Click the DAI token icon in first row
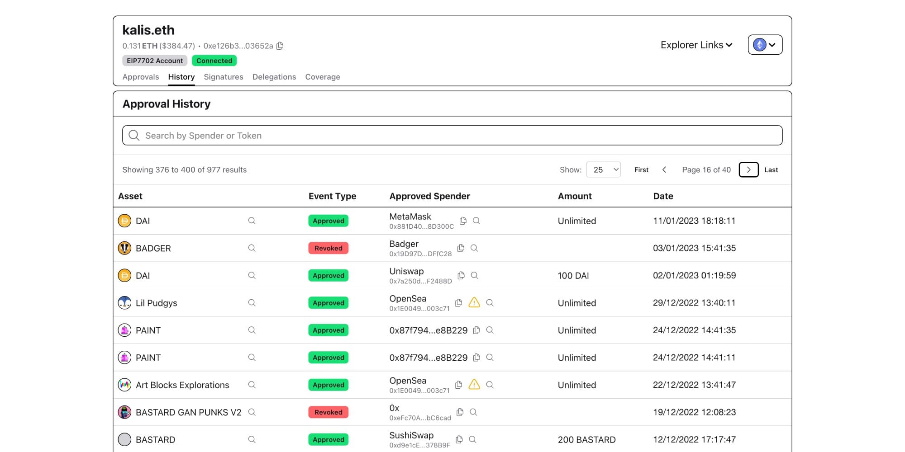The height and width of the screenshot is (452, 905). (124, 221)
